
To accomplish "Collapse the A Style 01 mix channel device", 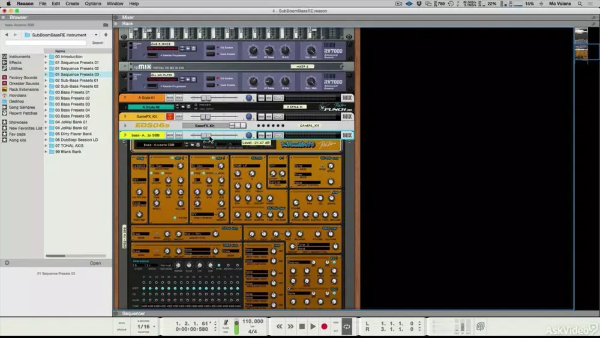I will 125,98.
